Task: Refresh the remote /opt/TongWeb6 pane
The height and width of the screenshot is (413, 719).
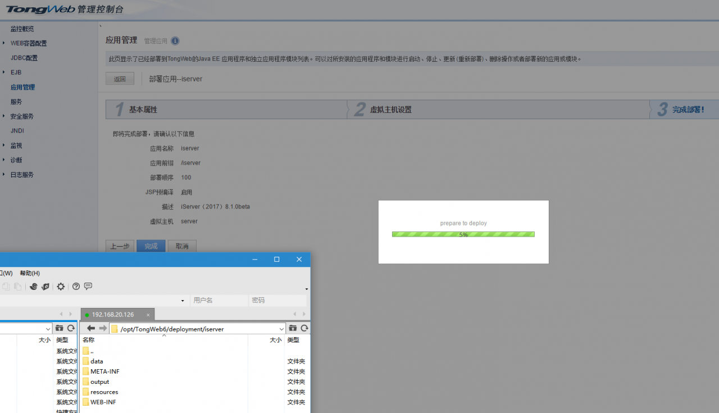Action: point(304,328)
